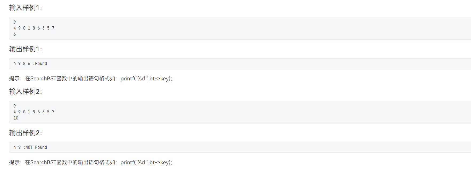Click the 输出样例2 heading
This screenshot has width=471, height=173.
[26, 133]
